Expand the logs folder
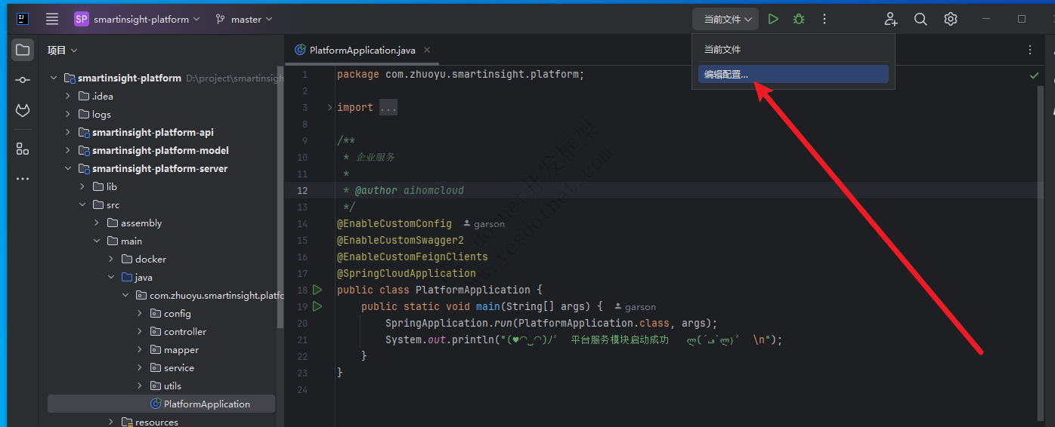Screen dimensions: 1055x427 (67, 114)
